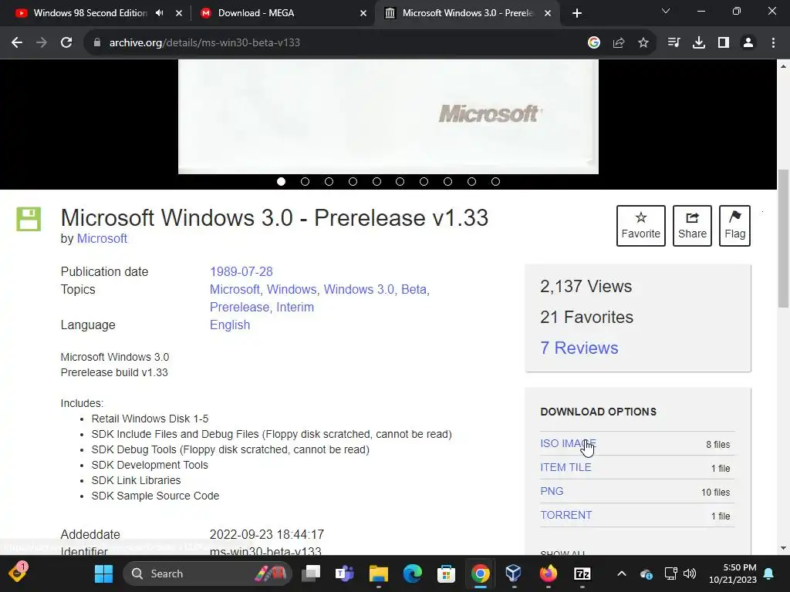
Task: Toggle Chrome side panel
Action: (724, 43)
